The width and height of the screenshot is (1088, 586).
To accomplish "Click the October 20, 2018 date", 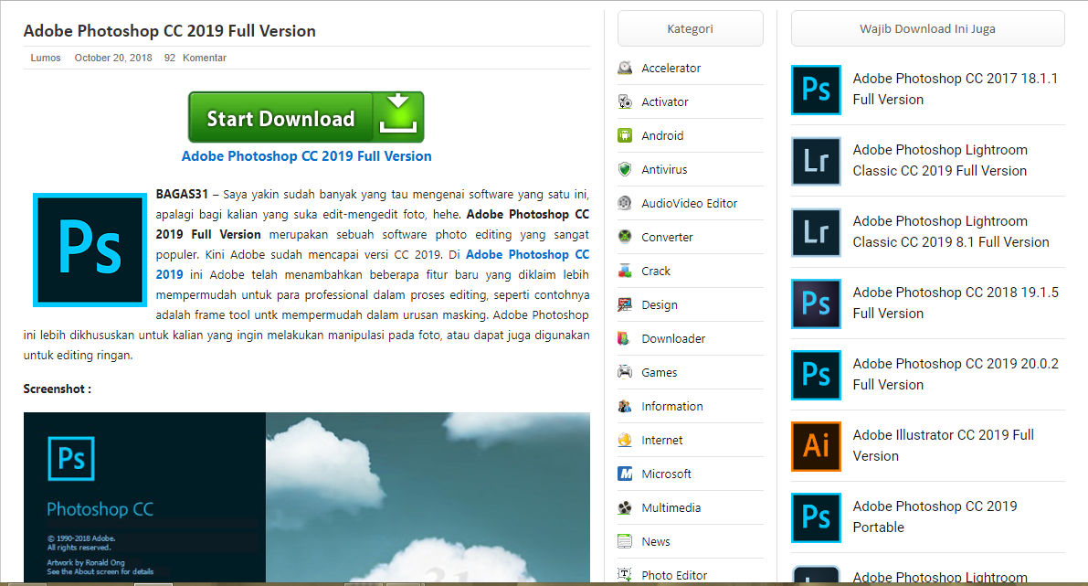I will pyautogui.click(x=113, y=58).
